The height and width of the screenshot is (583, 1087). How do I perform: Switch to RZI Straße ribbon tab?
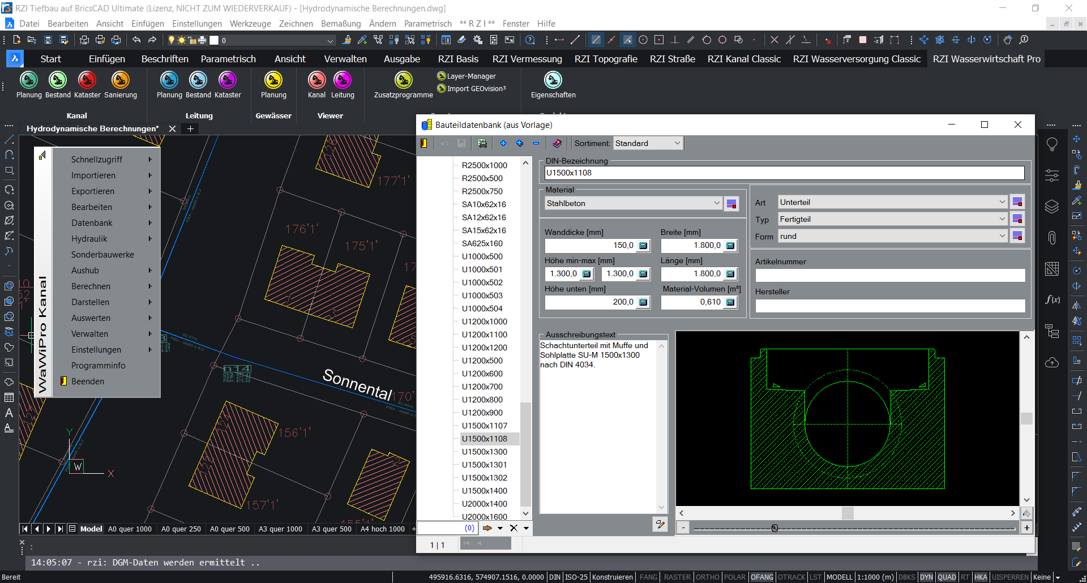(673, 59)
